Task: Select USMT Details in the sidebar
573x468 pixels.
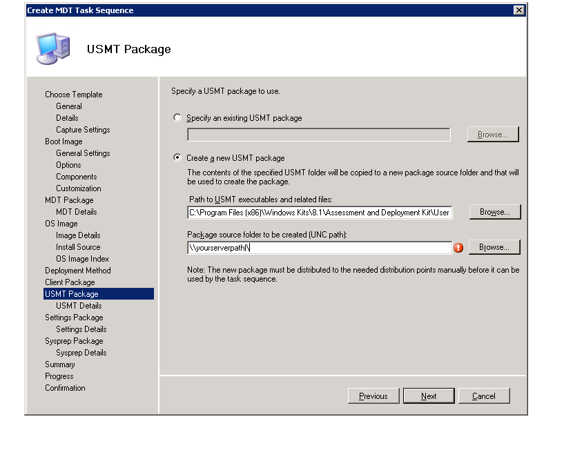Action: tap(79, 306)
